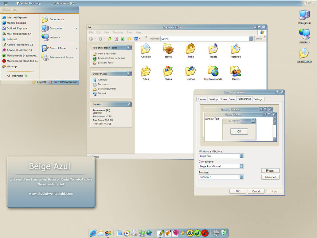Select the Computer icon on the desktop
This screenshot has width=317, height=238.
[304, 17]
